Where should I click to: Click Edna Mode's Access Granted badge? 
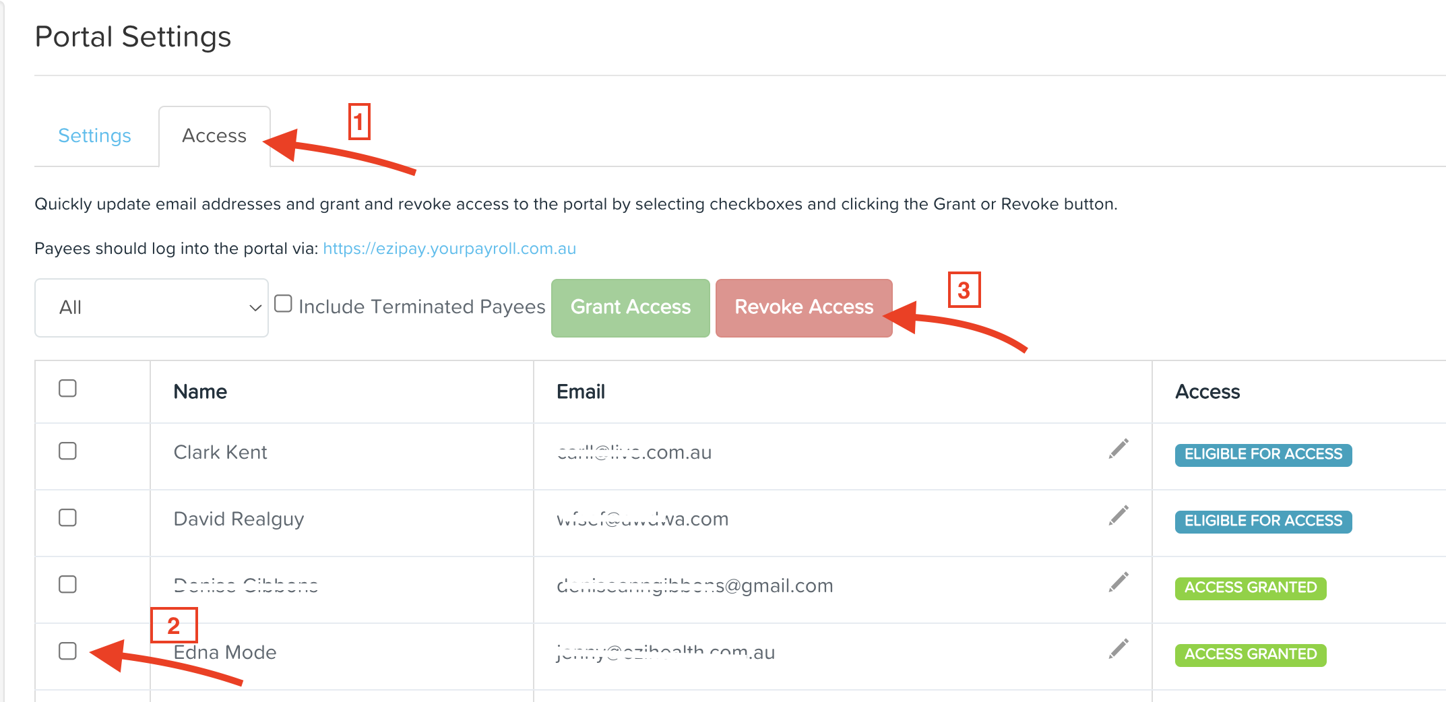click(x=1251, y=654)
